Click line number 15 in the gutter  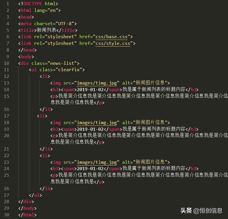tap(6, 96)
